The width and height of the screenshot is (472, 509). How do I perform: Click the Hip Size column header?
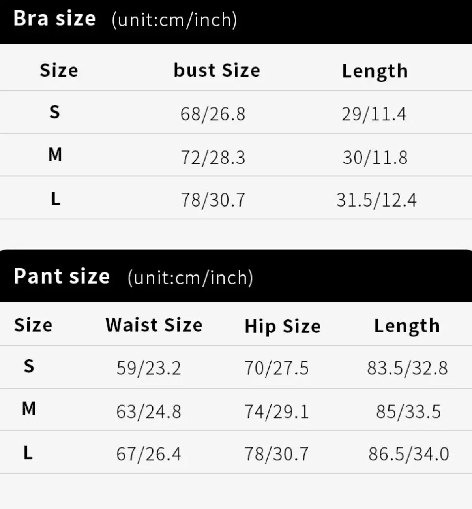click(283, 327)
